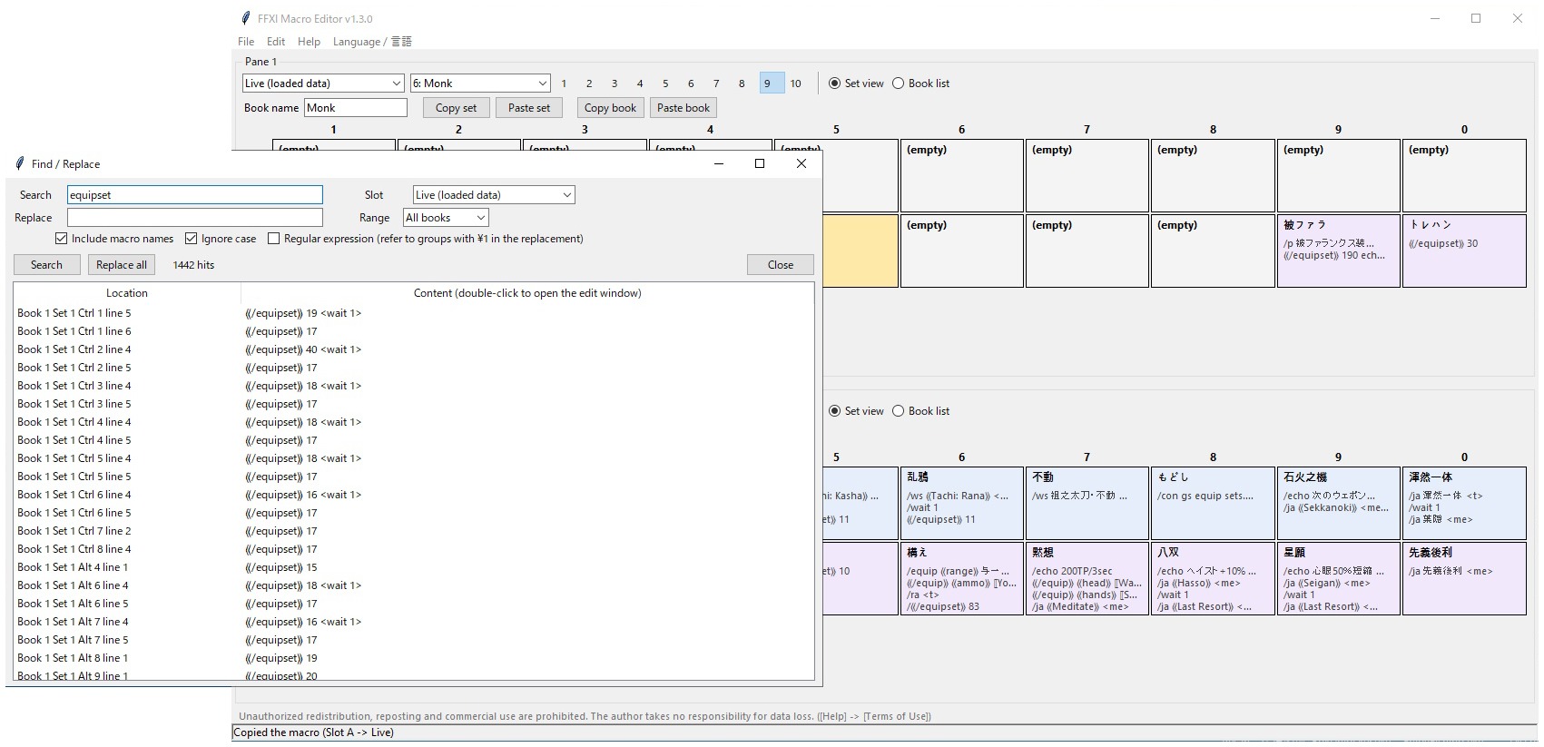Enable the Include macro names checkbox
The height and width of the screenshot is (747, 1544).
pos(61,239)
